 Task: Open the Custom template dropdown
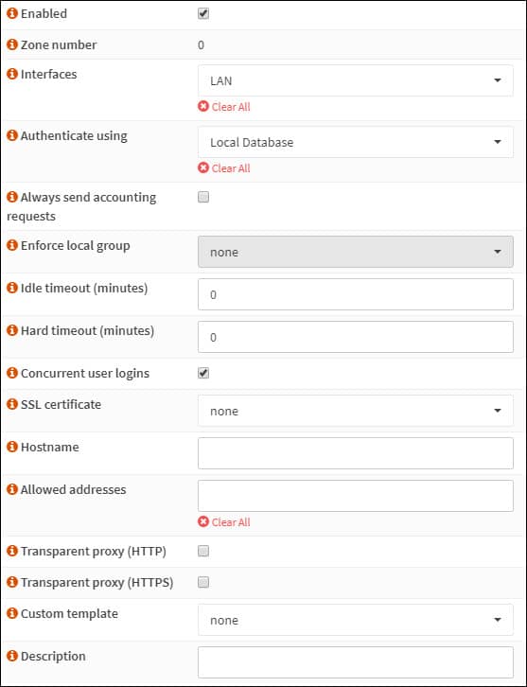pos(356,620)
